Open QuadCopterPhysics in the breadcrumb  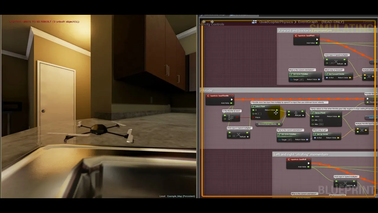click(276, 22)
